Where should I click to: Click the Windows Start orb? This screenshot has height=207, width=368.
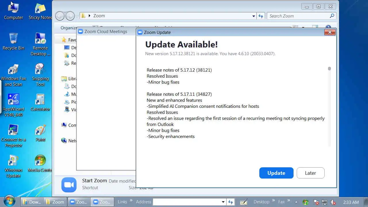click(x=10, y=201)
